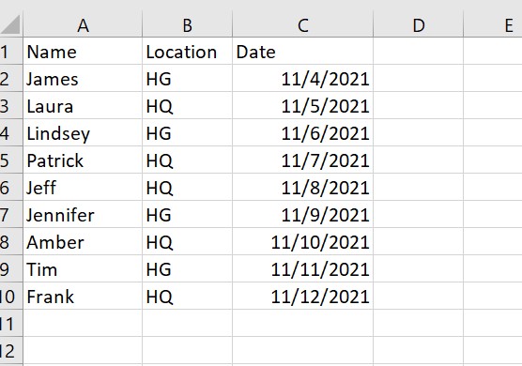Viewport: 522px width, 366px height.
Task: Click the Name header cell
Action: 83,52
